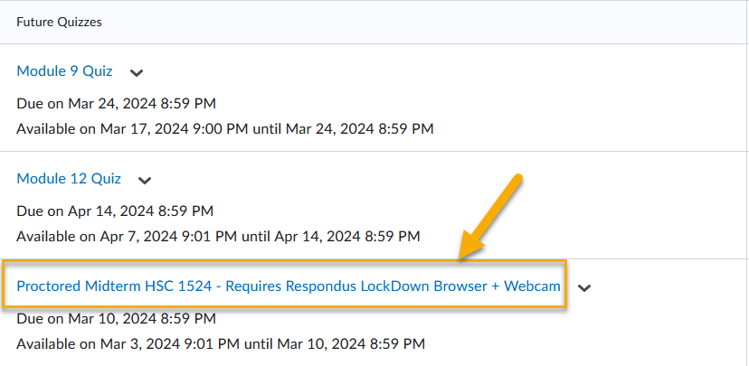
Task: Click the 'until Mar 24, 2024' end time
Action: (343, 128)
